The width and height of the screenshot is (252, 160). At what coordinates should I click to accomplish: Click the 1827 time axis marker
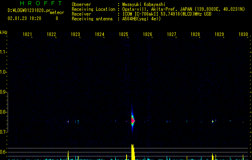click(x=171, y=34)
